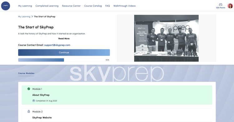Open the user profile avatar

point(230,6)
